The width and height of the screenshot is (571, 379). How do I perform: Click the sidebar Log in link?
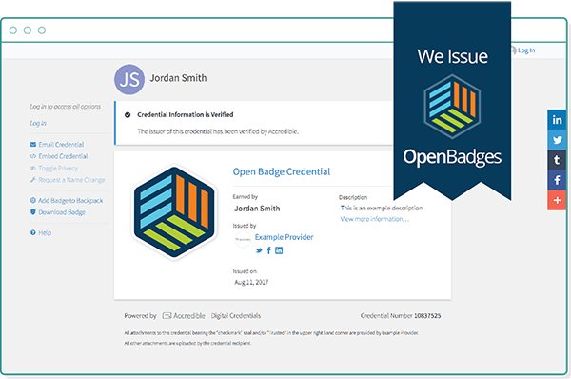coord(38,123)
